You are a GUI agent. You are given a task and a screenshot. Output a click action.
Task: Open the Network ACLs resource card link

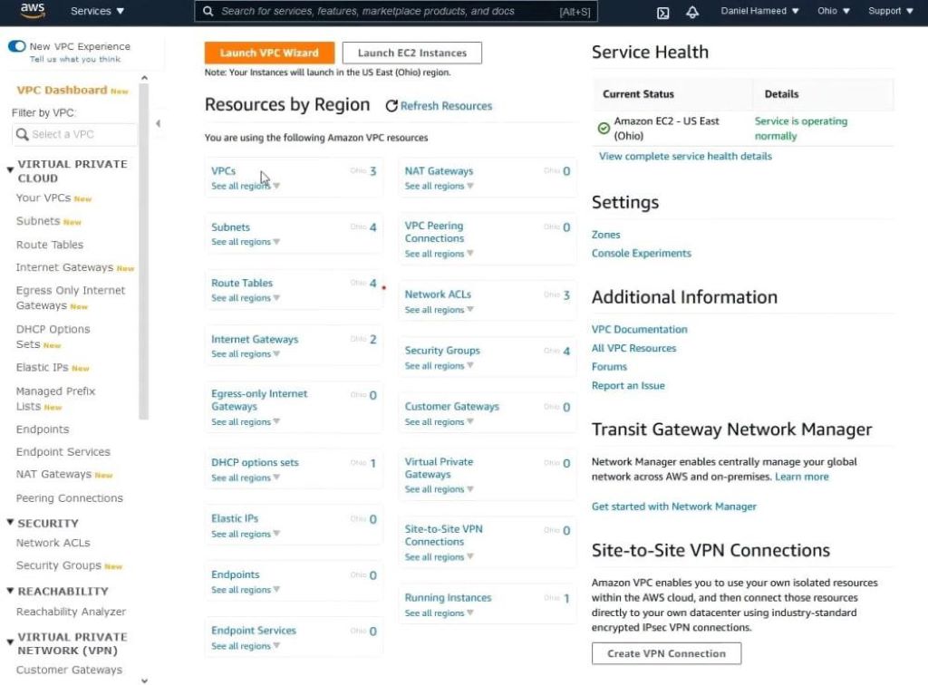tap(438, 294)
